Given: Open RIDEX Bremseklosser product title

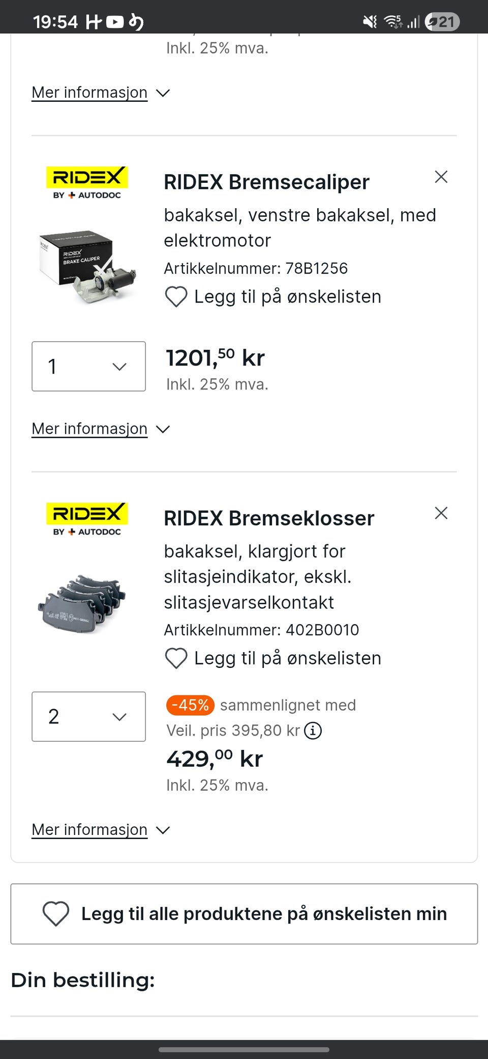Looking at the screenshot, I should point(269,518).
